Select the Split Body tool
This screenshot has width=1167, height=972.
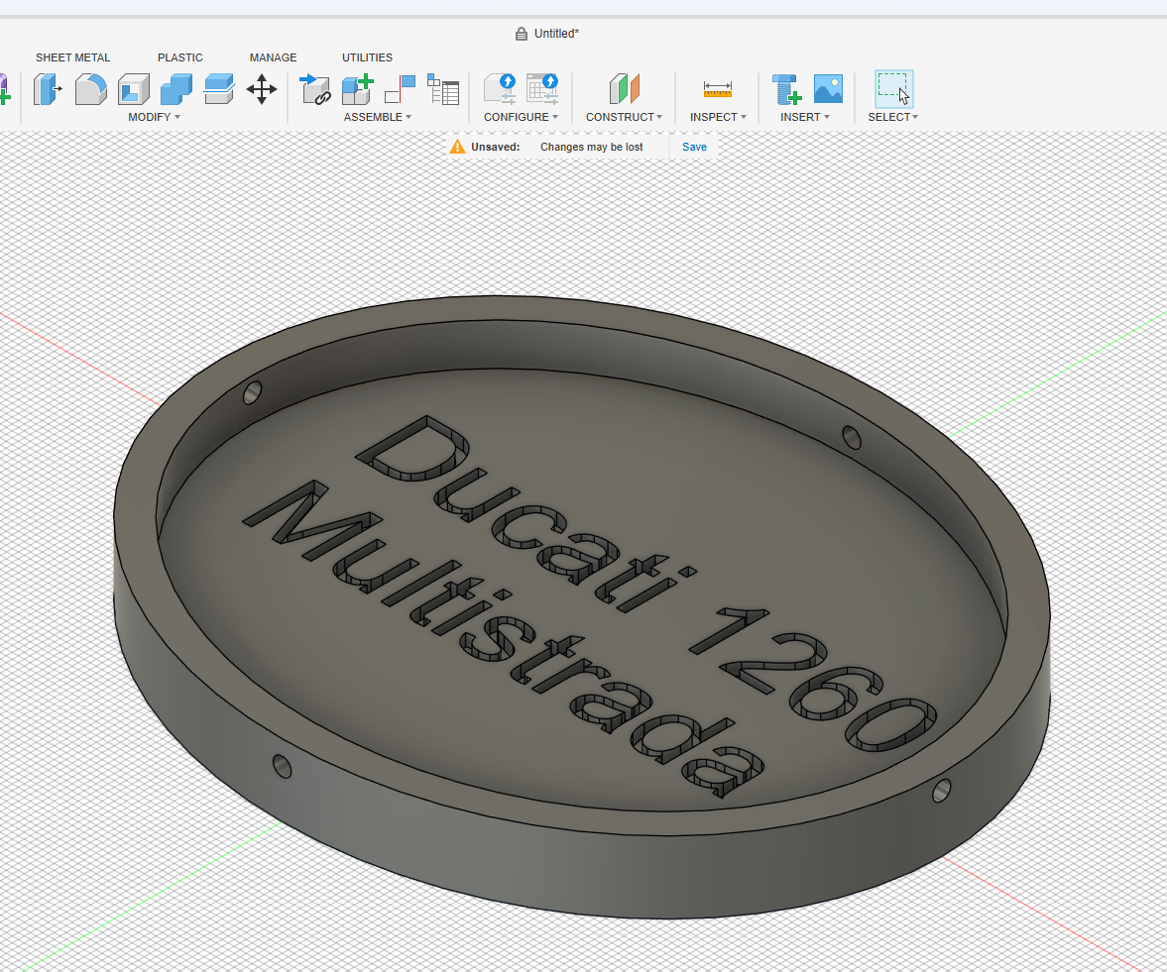tap(218, 90)
